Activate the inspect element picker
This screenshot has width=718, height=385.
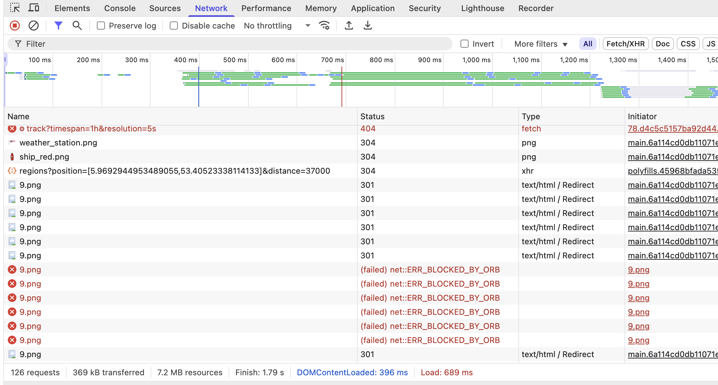15,8
